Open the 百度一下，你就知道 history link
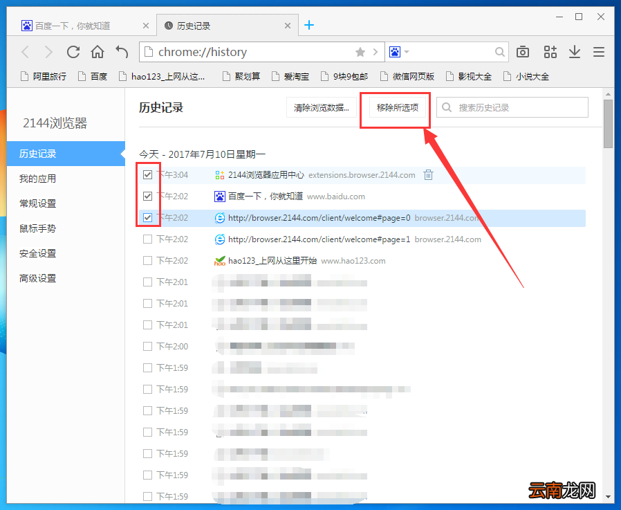621x510 pixels. (x=266, y=196)
